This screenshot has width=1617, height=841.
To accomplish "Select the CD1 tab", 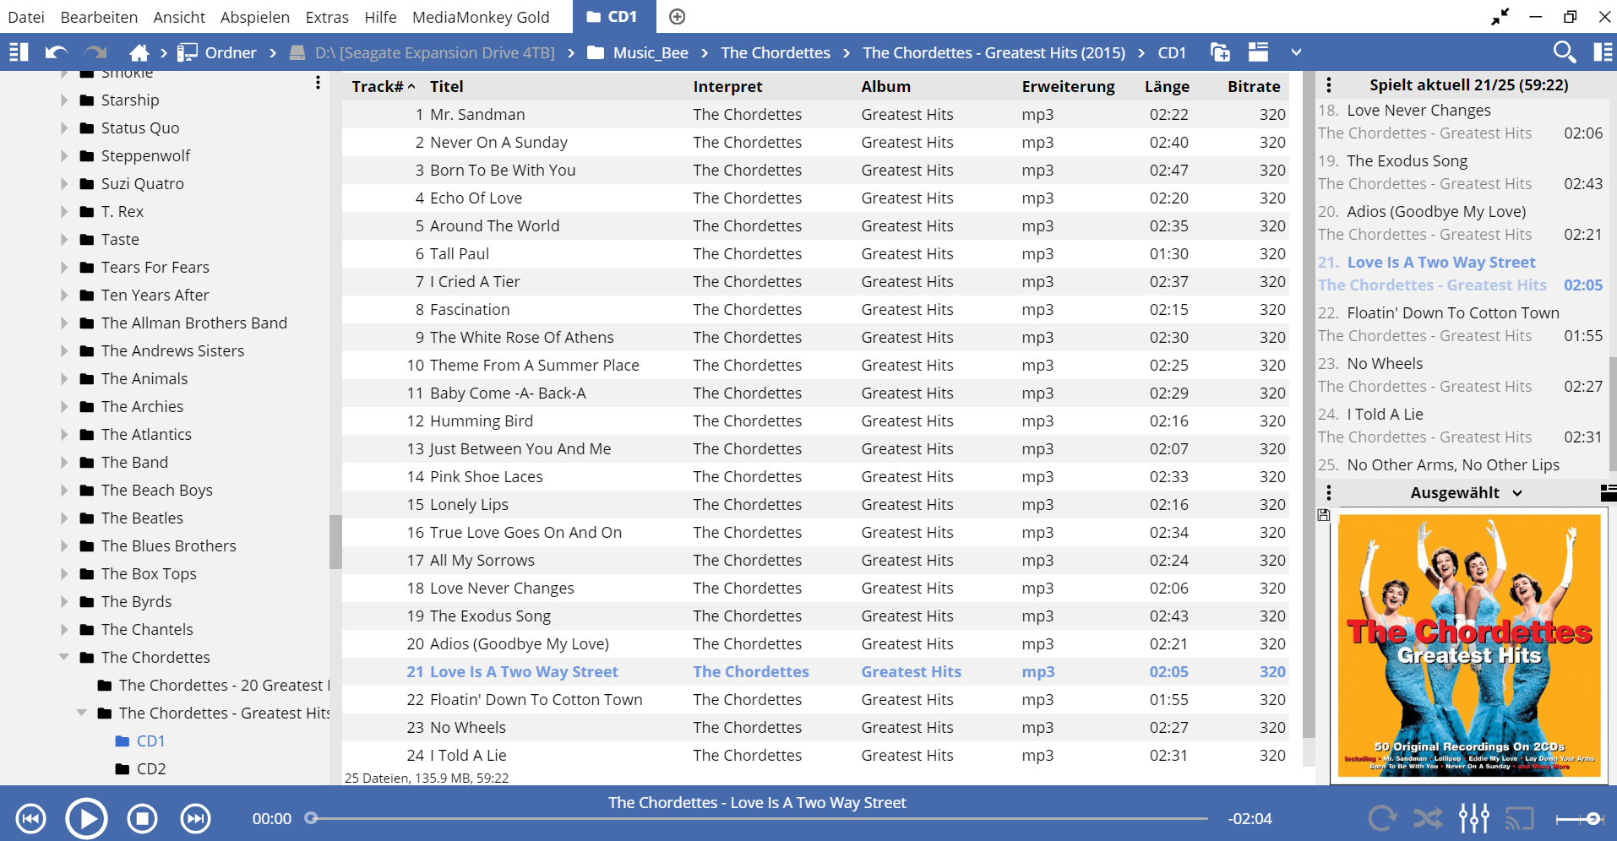I will pyautogui.click(x=614, y=16).
